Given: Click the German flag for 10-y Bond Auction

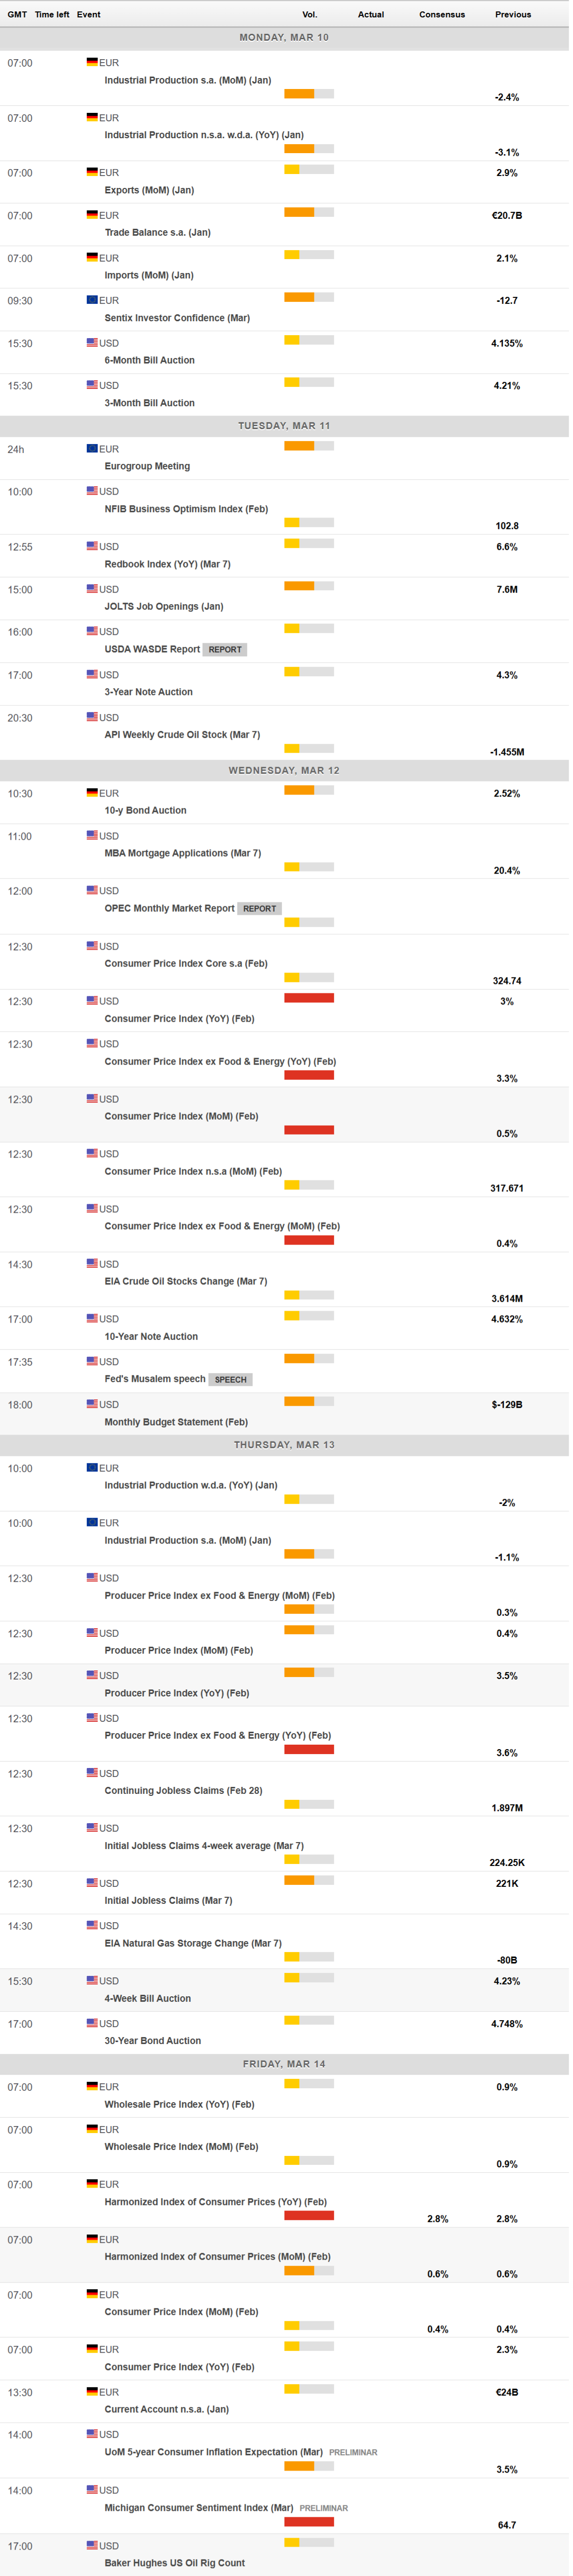Looking at the screenshot, I should tap(92, 793).
